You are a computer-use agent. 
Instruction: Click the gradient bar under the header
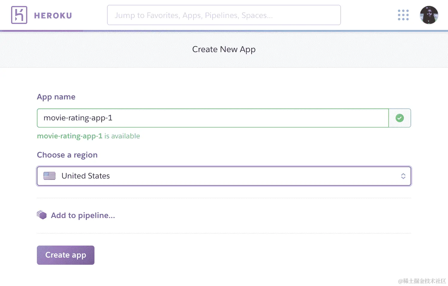pyautogui.click(x=224, y=31)
